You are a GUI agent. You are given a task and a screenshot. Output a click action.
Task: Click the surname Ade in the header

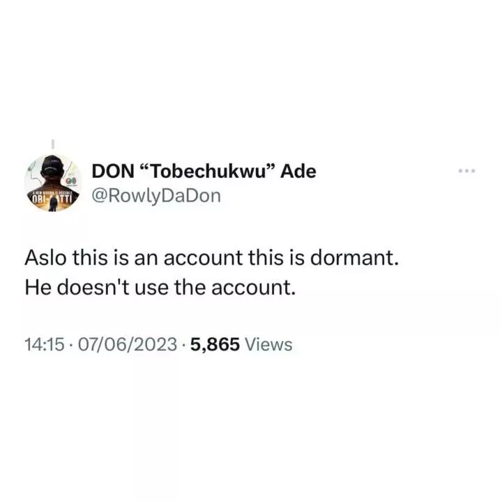click(298, 172)
